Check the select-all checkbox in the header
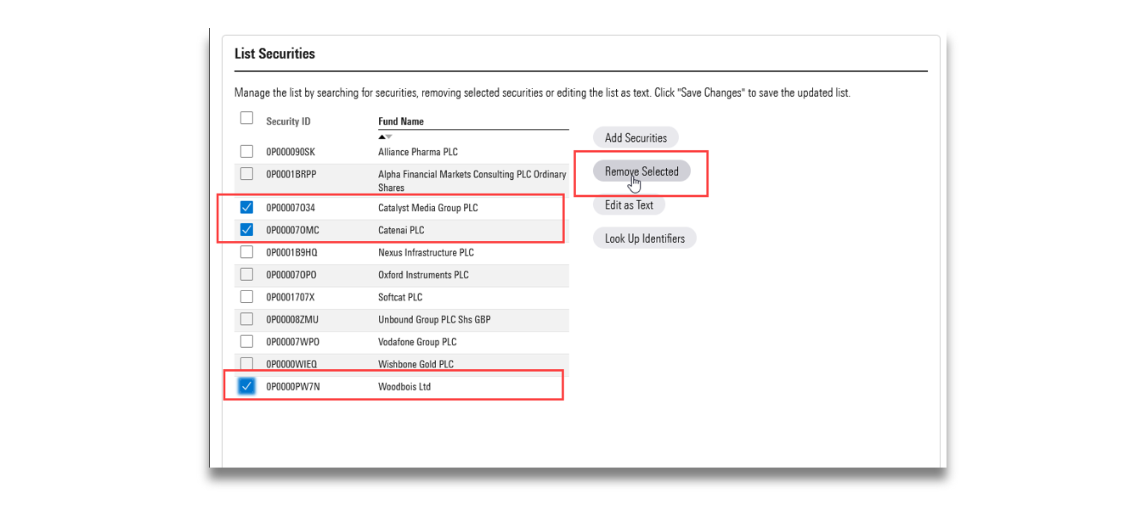1136x510 pixels. point(246,117)
